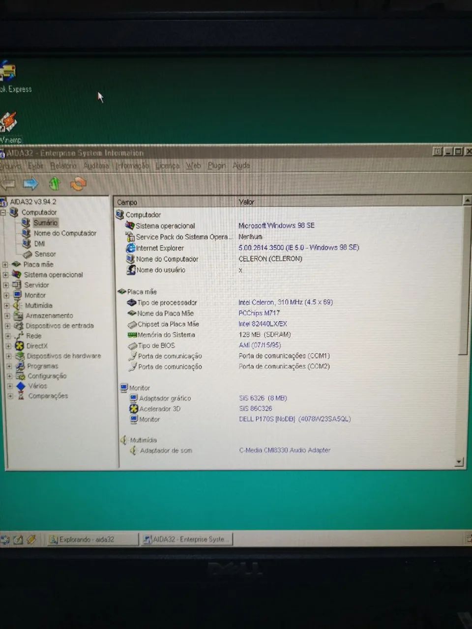Click the Multimídia speaker tree icon
Screen dimensions: 472x629
coord(18,305)
